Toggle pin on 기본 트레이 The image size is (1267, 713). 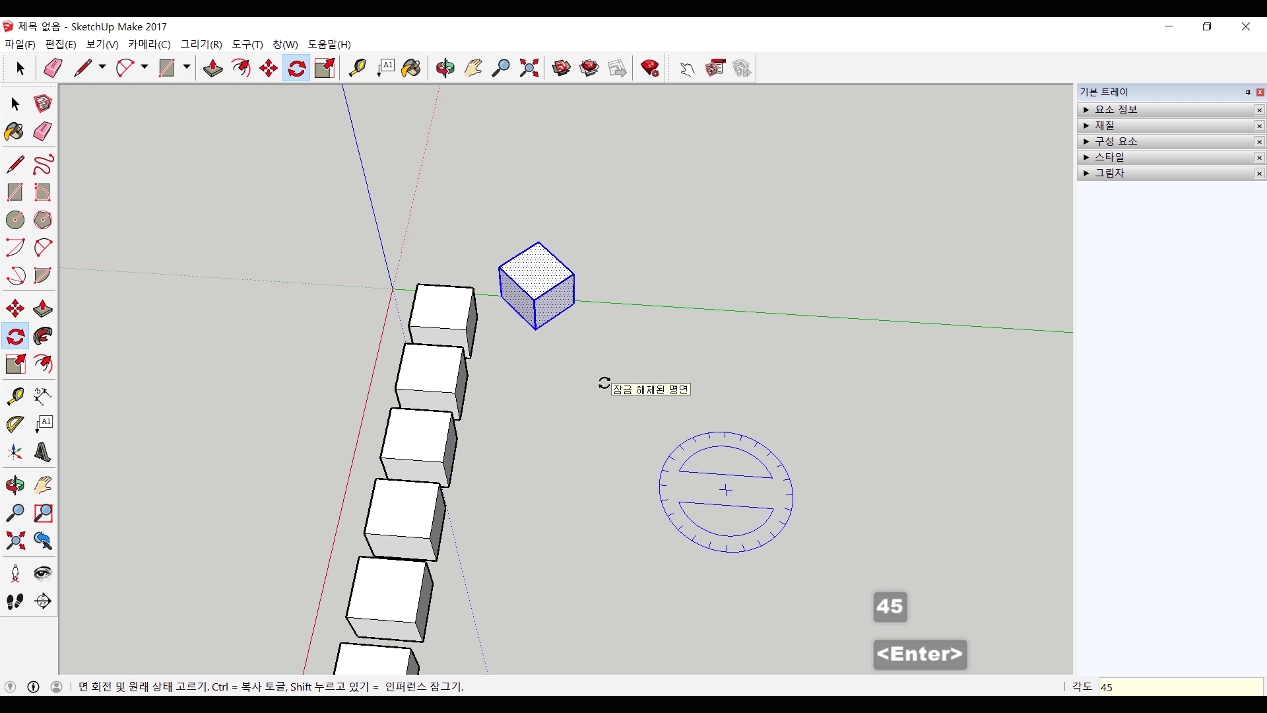click(x=1248, y=92)
